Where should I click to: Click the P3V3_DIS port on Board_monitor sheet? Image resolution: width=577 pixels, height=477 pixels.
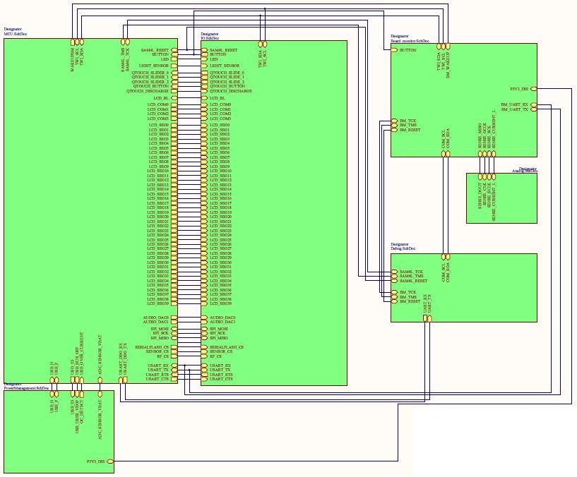[534, 89]
